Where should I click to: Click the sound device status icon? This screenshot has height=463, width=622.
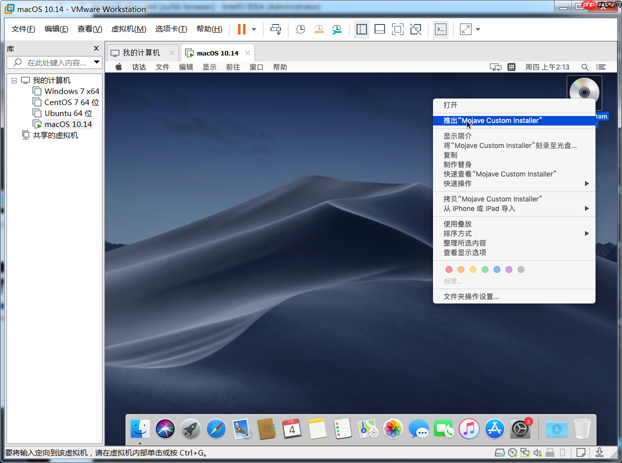click(537, 453)
